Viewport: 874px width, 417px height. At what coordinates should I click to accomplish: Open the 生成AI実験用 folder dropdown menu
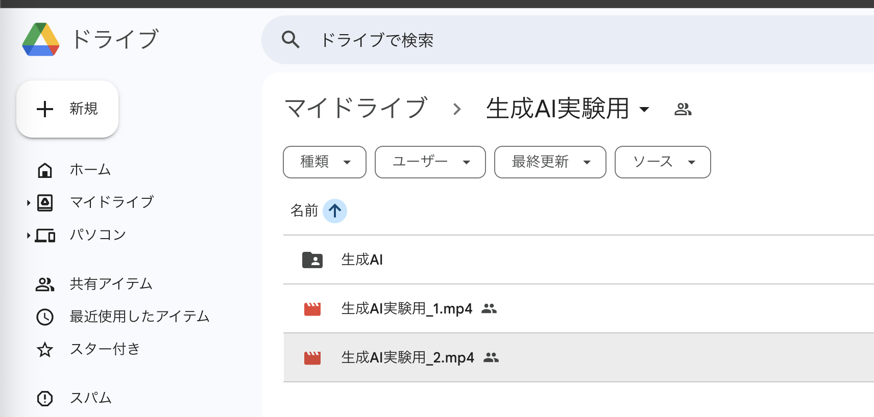tap(644, 109)
